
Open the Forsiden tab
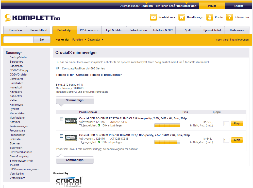15,30
